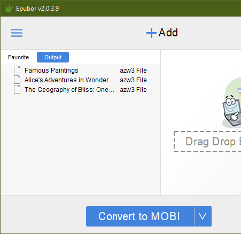Click the Add books label

tap(168, 33)
